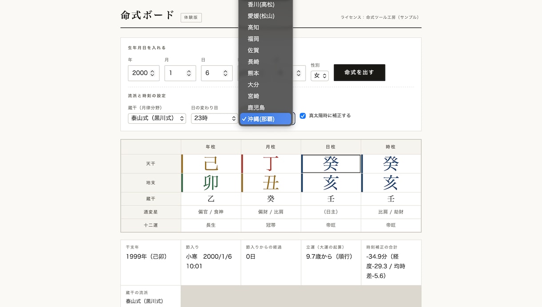The width and height of the screenshot is (542, 307).
Task: Click the highlighted 癸 day stem cell
Action: 331,164
